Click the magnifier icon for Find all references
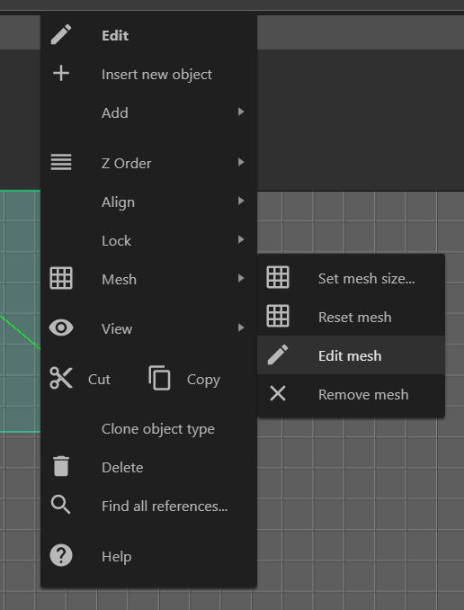This screenshot has height=610, width=464. [x=61, y=505]
